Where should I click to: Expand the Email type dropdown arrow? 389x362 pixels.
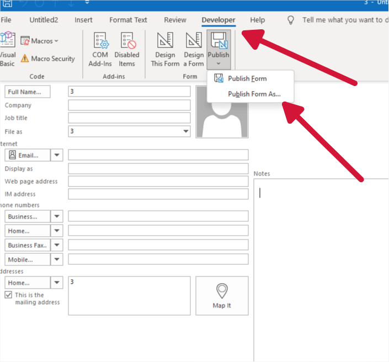point(57,155)
